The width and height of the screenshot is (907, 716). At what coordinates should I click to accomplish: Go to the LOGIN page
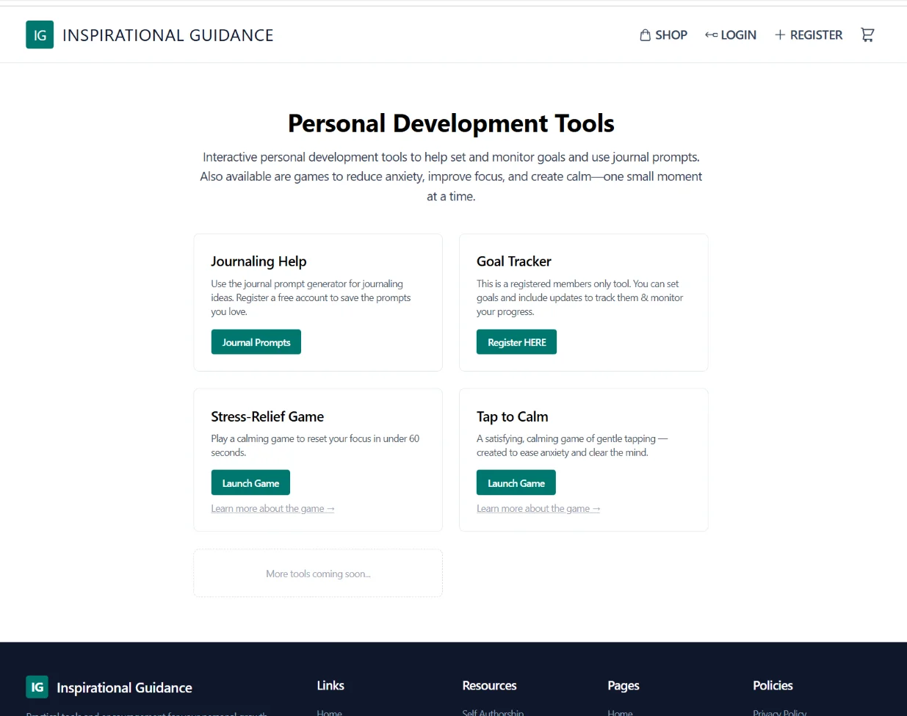click(x=738, y=35)
